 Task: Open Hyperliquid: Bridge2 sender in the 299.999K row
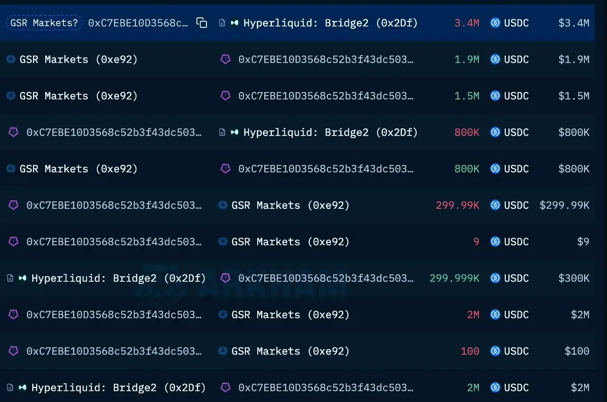[x=118, y=278]
